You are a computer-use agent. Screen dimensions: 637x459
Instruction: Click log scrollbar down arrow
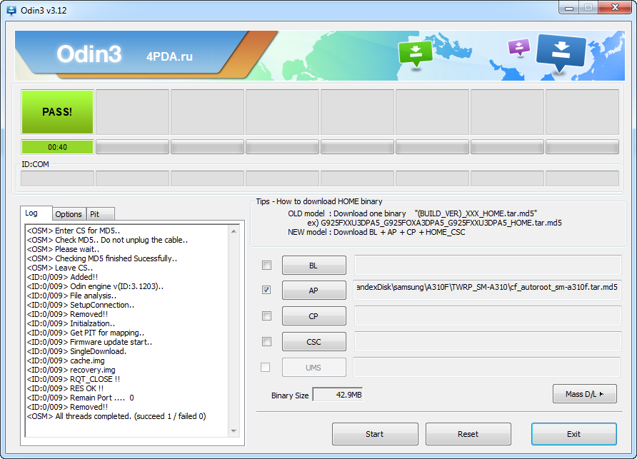pyautogui.click(x=234, y=430)
